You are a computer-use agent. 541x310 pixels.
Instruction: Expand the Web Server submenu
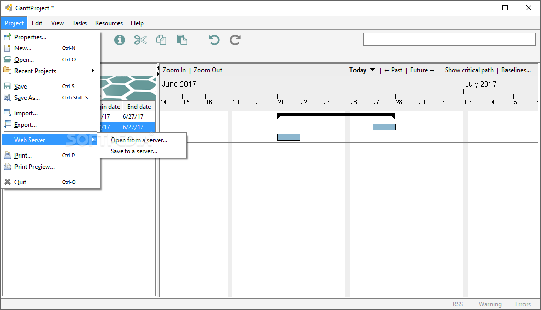50,140
